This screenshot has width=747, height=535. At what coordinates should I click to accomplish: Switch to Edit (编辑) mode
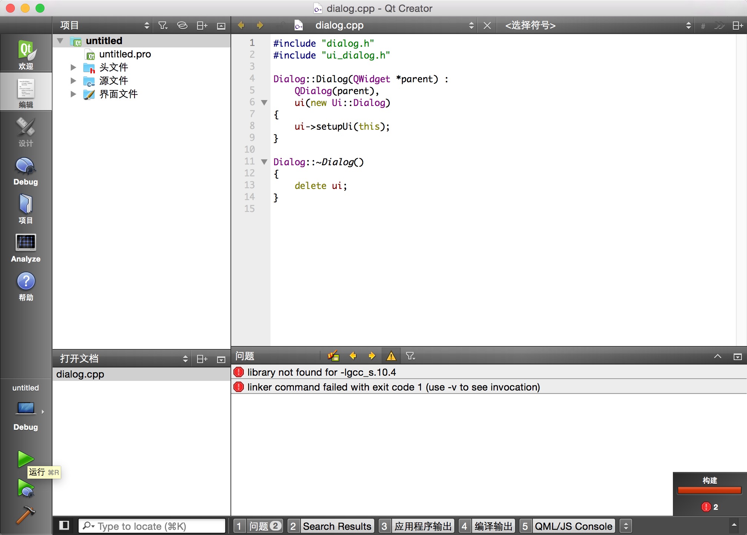(x=26, y=92)
